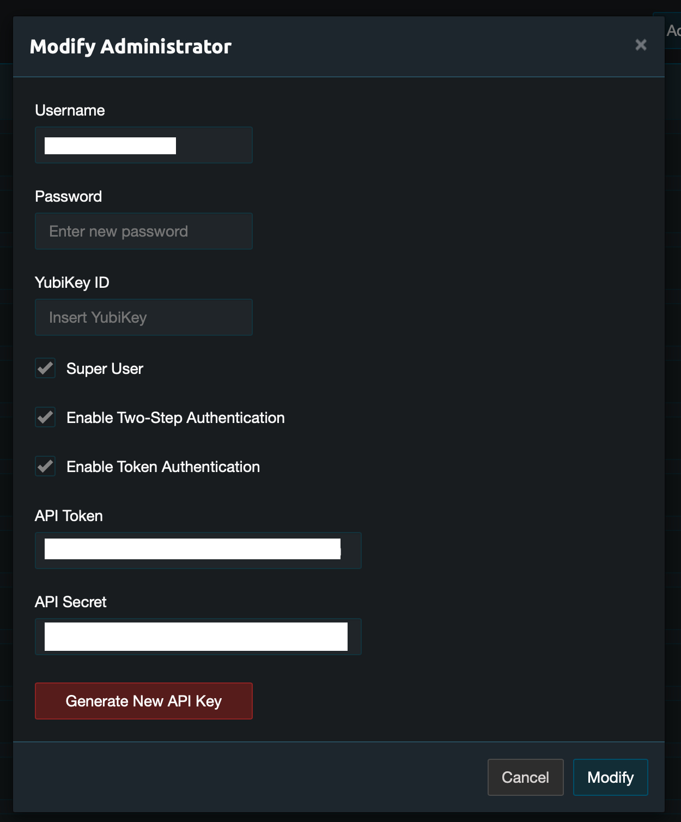Close the Modify Administrator dialog with X

(641, 45)
